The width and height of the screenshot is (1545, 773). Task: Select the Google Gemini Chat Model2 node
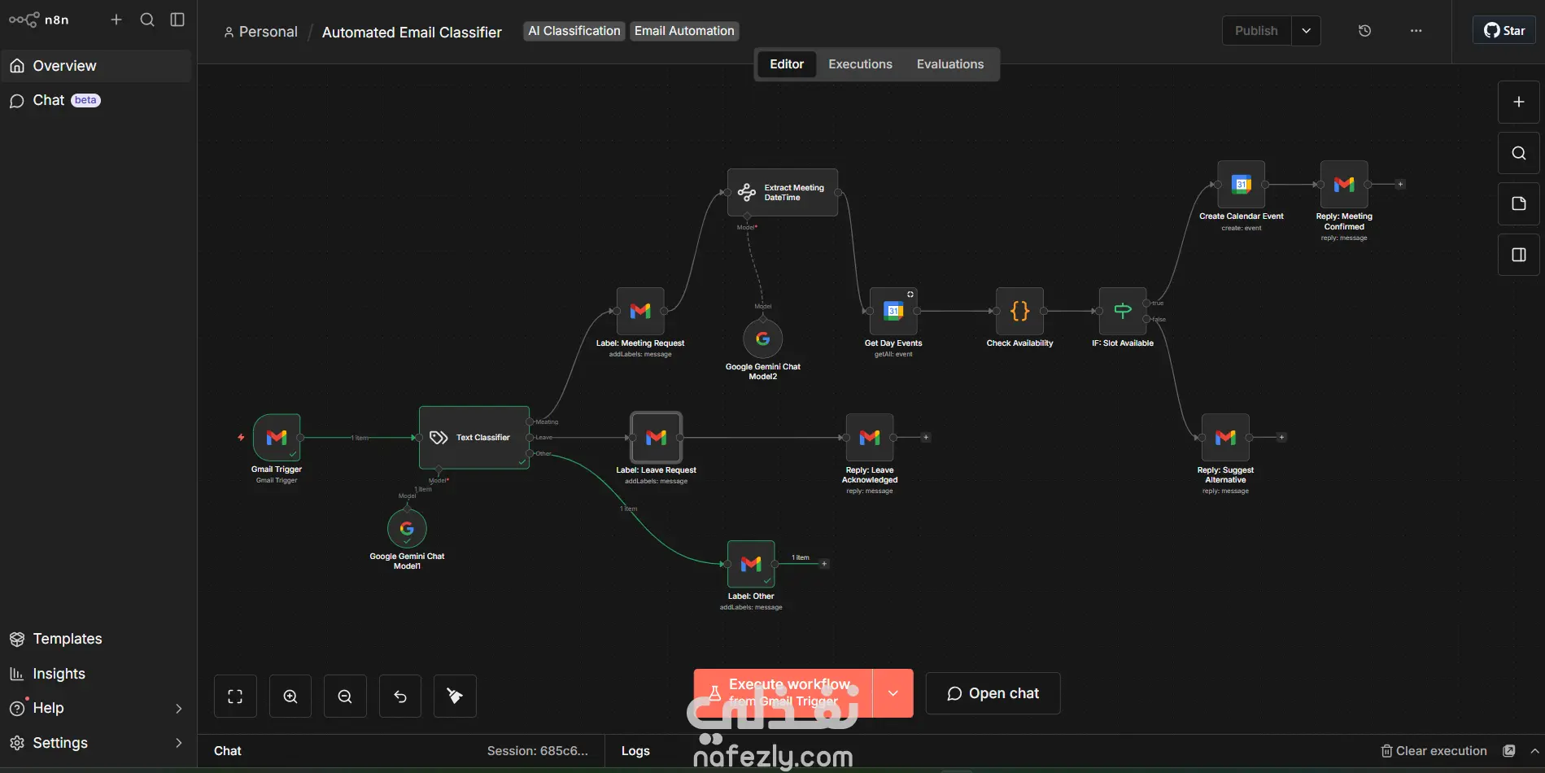763,338
